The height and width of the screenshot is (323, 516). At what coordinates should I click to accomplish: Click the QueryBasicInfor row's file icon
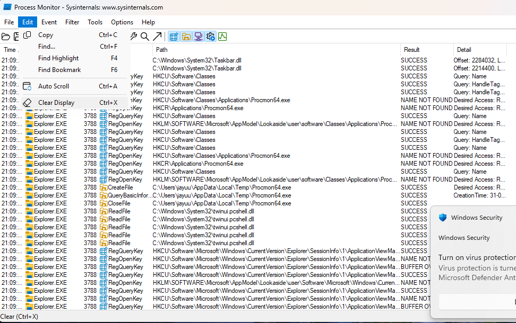coord(104,195)
